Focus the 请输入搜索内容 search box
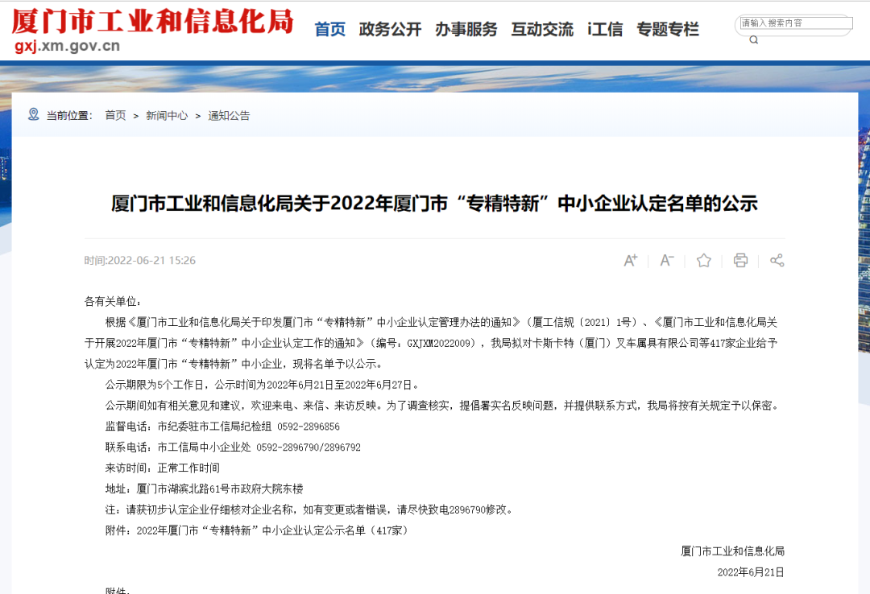 pos(796,23)
